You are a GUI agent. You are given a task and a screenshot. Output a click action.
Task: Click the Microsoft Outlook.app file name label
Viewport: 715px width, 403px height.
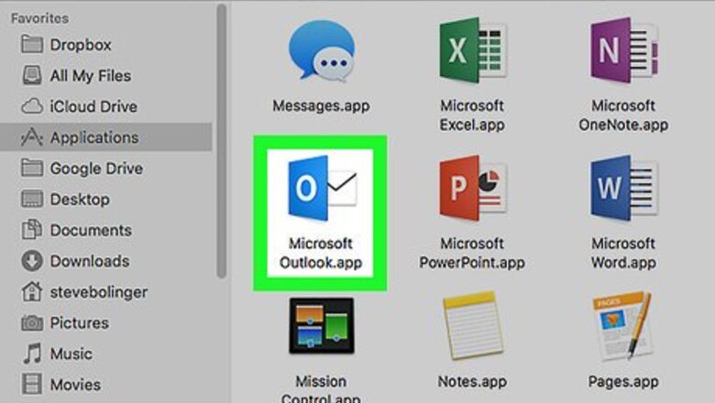coord(320,254)
